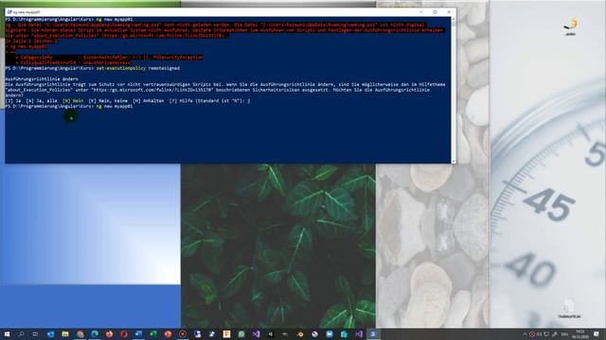Click the '[A] Ja, alle' option text

coord(42,101)
